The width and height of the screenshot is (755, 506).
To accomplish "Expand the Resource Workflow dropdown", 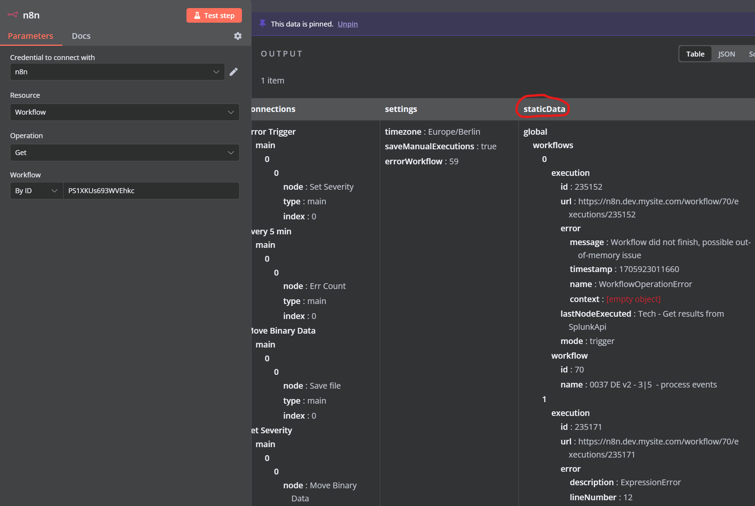I will (x=124, y=112).
